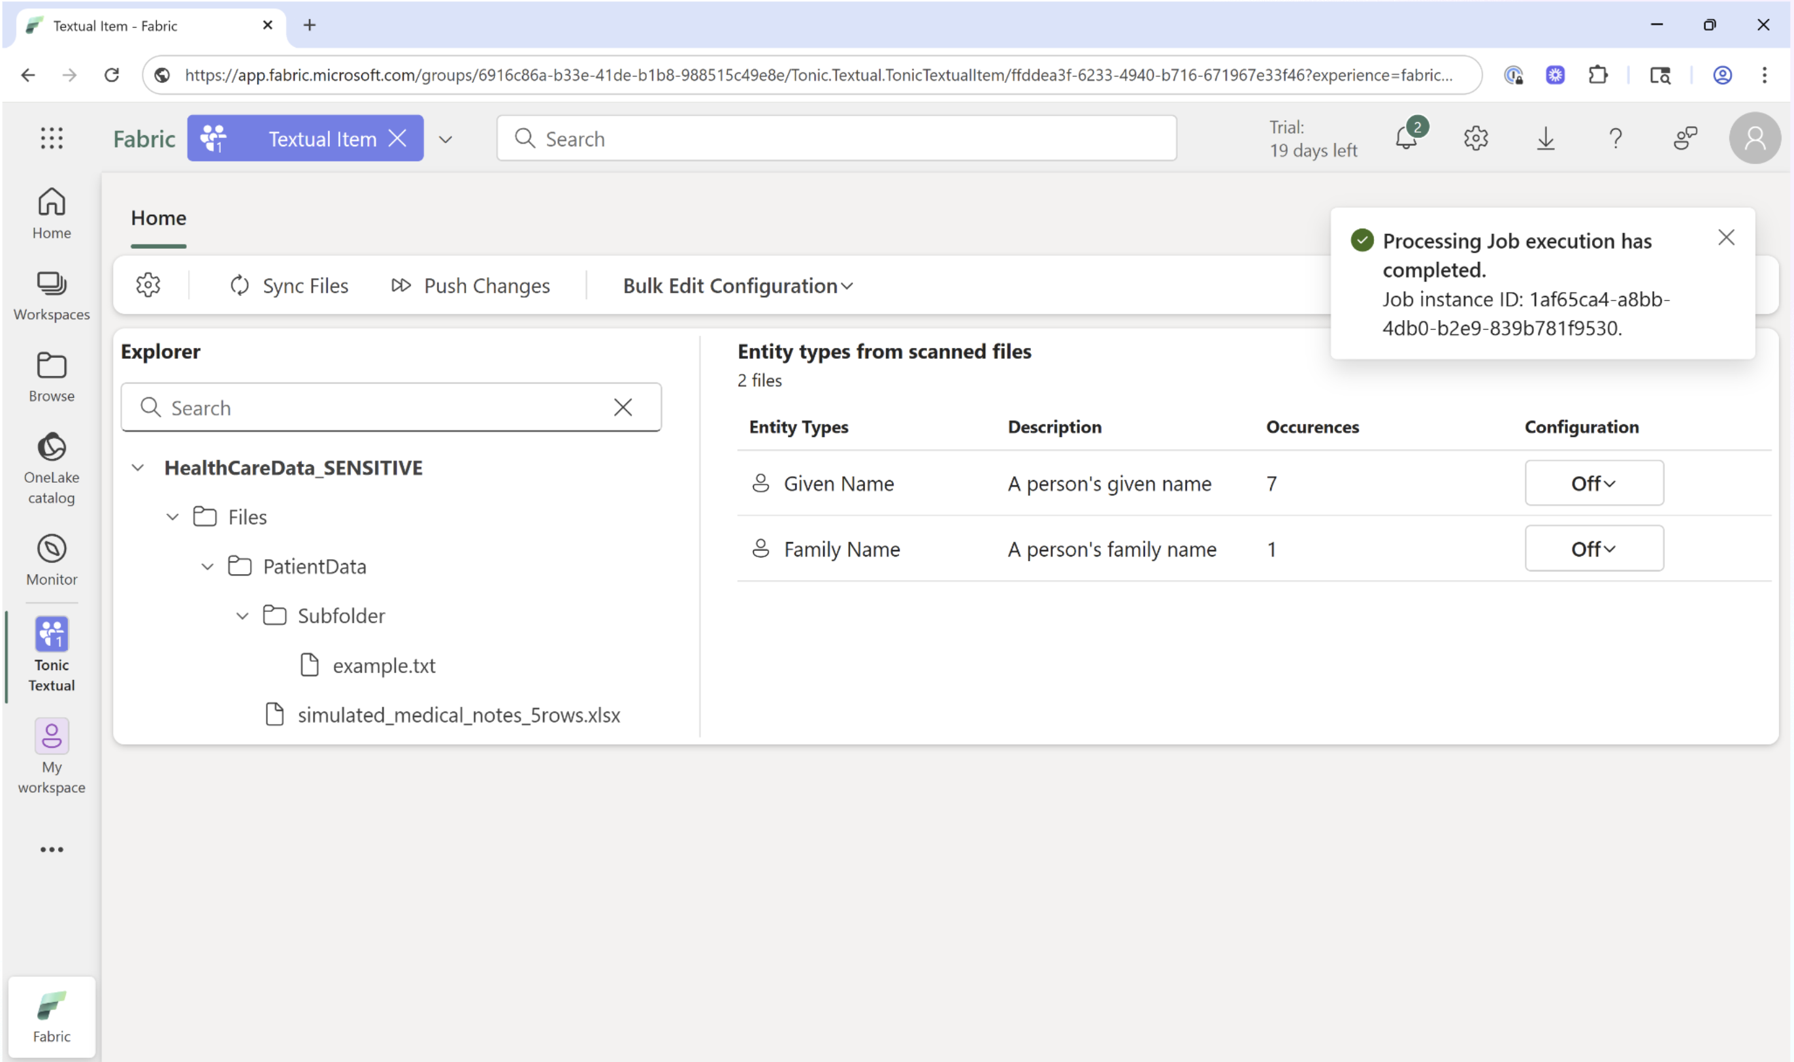Open the help question mark icon
1794x1062 pixels.
(1615, 138)
